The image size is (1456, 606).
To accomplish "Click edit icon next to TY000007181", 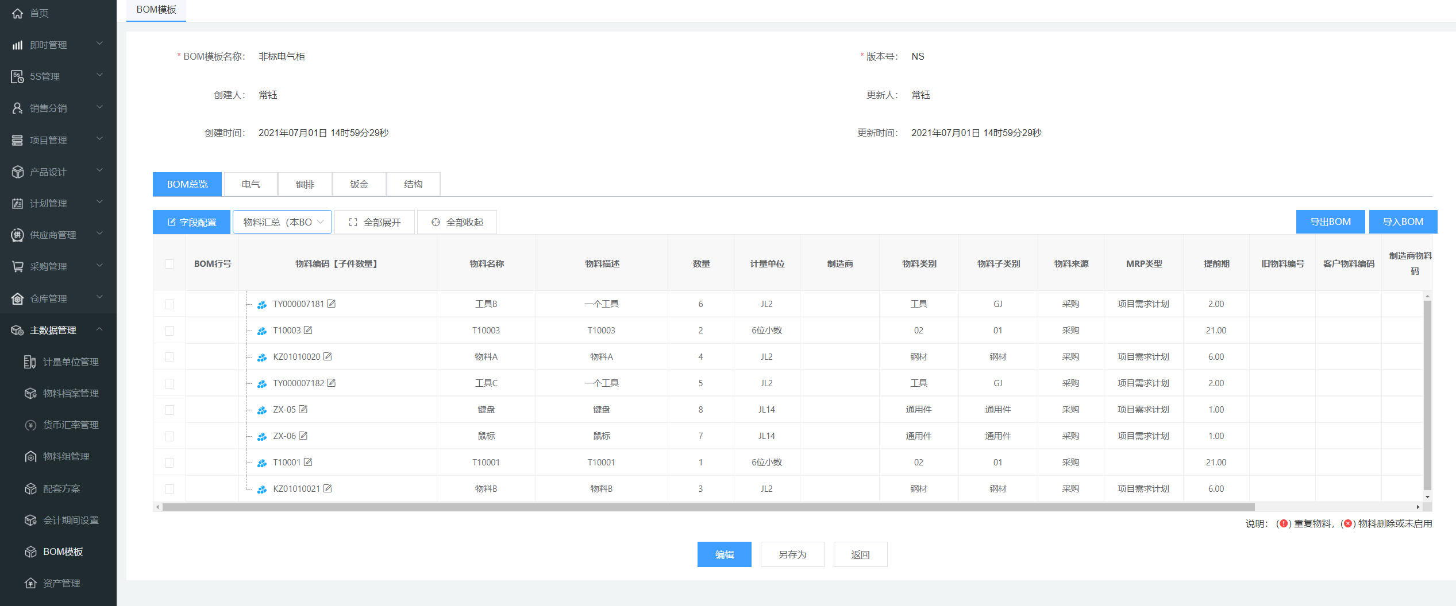I will [x=332, y=304].
